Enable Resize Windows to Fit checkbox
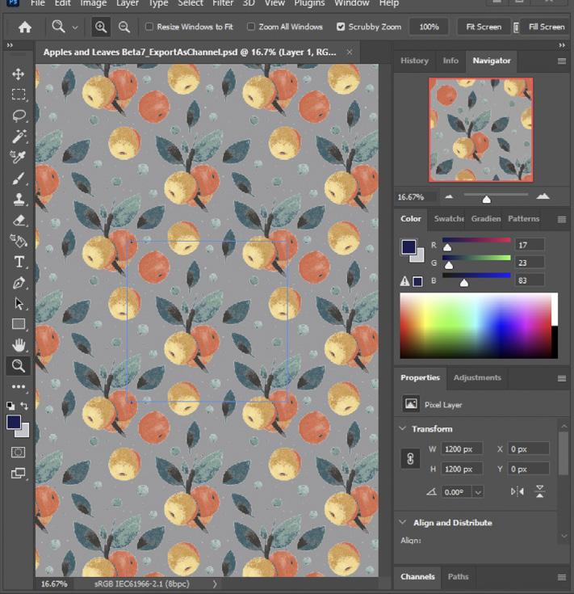The width and height of the screenshot is (574, 594). [149, 27]
